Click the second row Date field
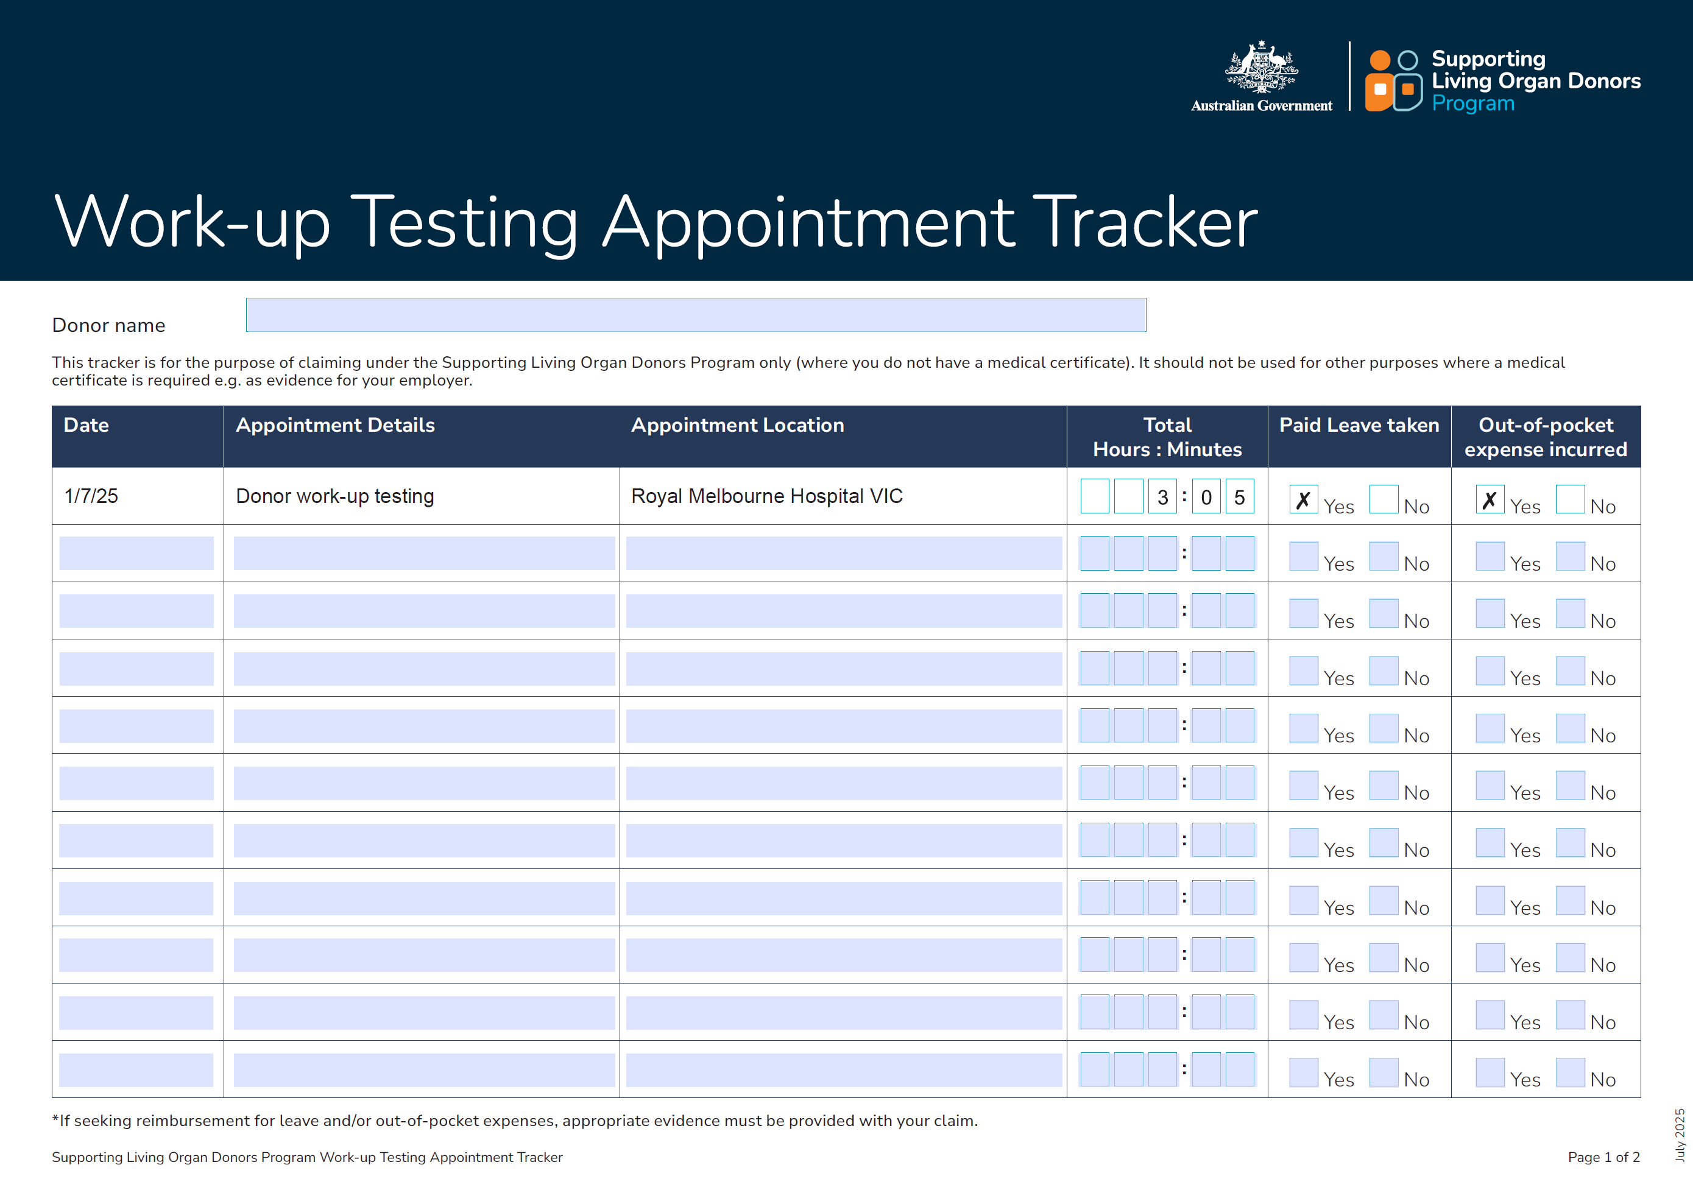Image resolution: width=1693 pixels, height=1193 pixels. [136, 553]
